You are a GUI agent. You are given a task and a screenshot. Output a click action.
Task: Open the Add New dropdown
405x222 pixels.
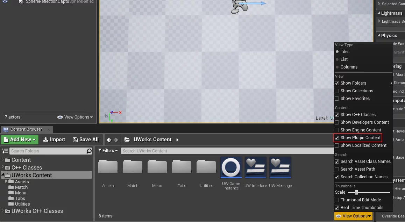[x=19, y=139]
